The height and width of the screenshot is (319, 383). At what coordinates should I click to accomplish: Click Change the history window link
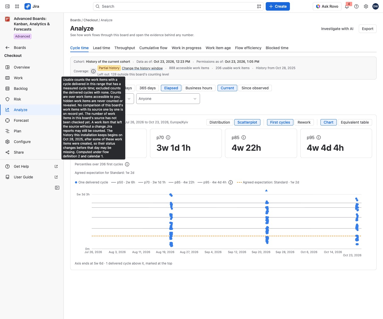[x=142, y=68]
